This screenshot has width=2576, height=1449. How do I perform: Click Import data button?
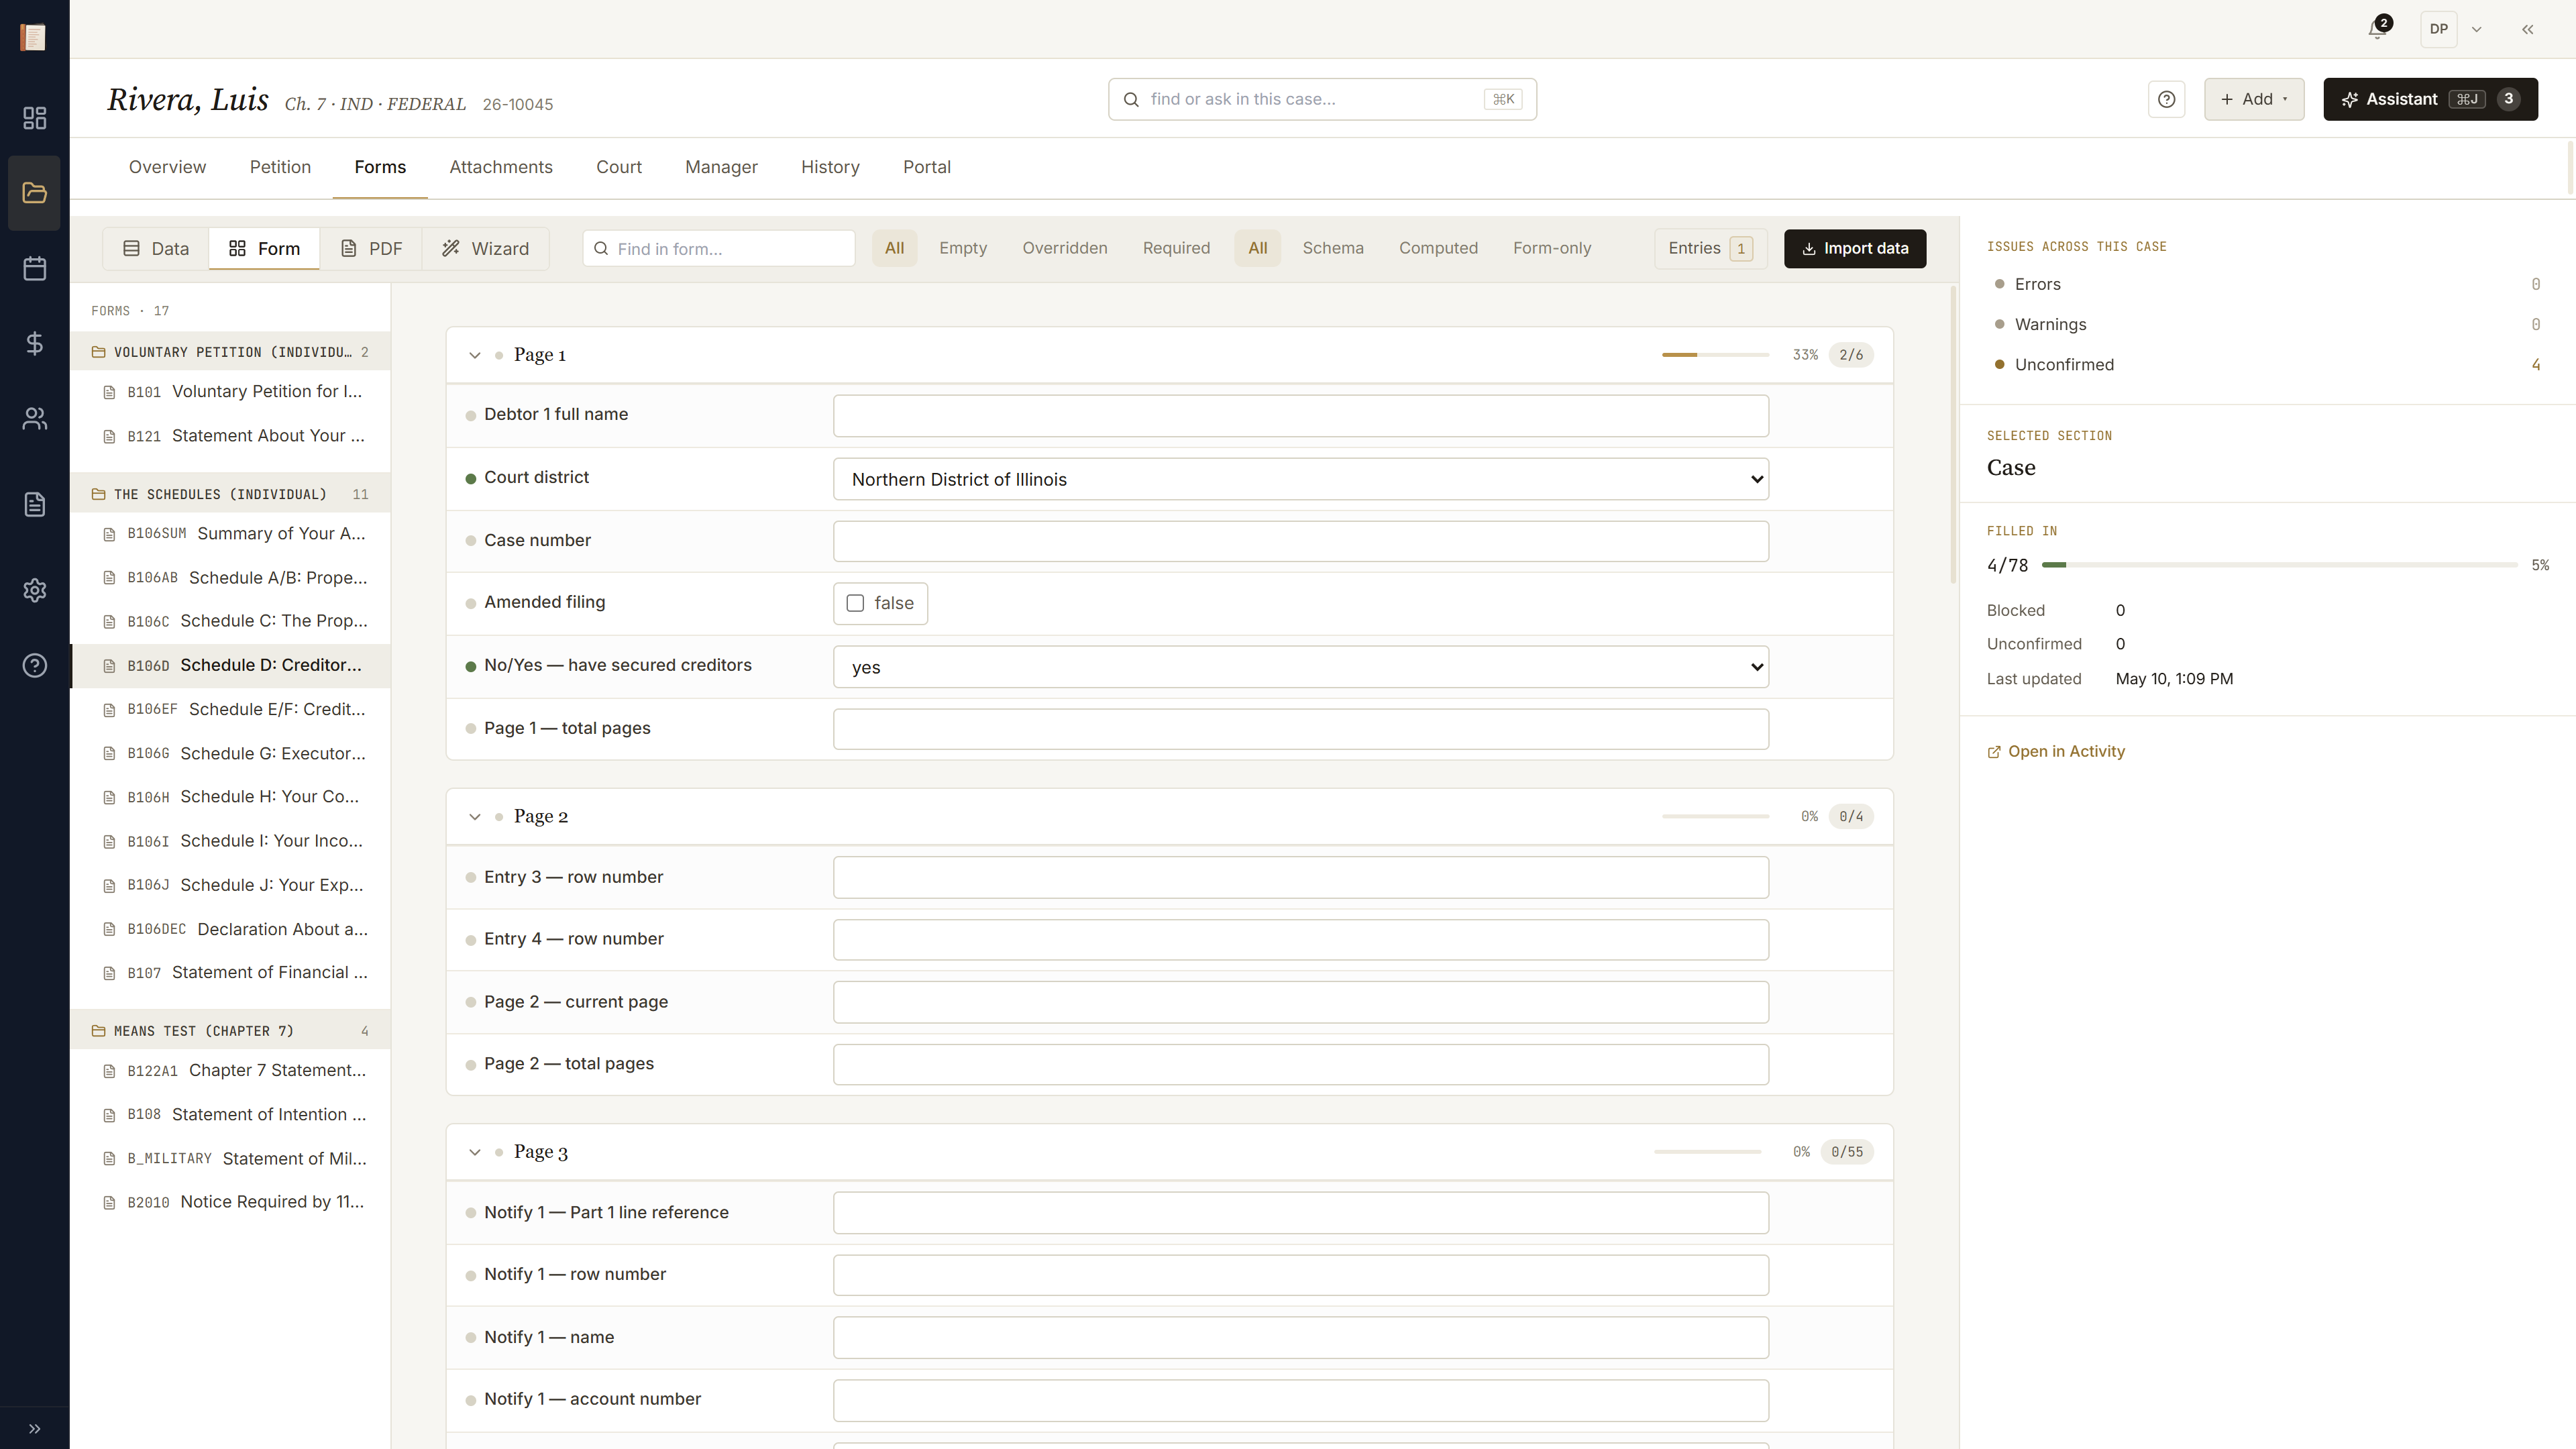[1854, 248]
